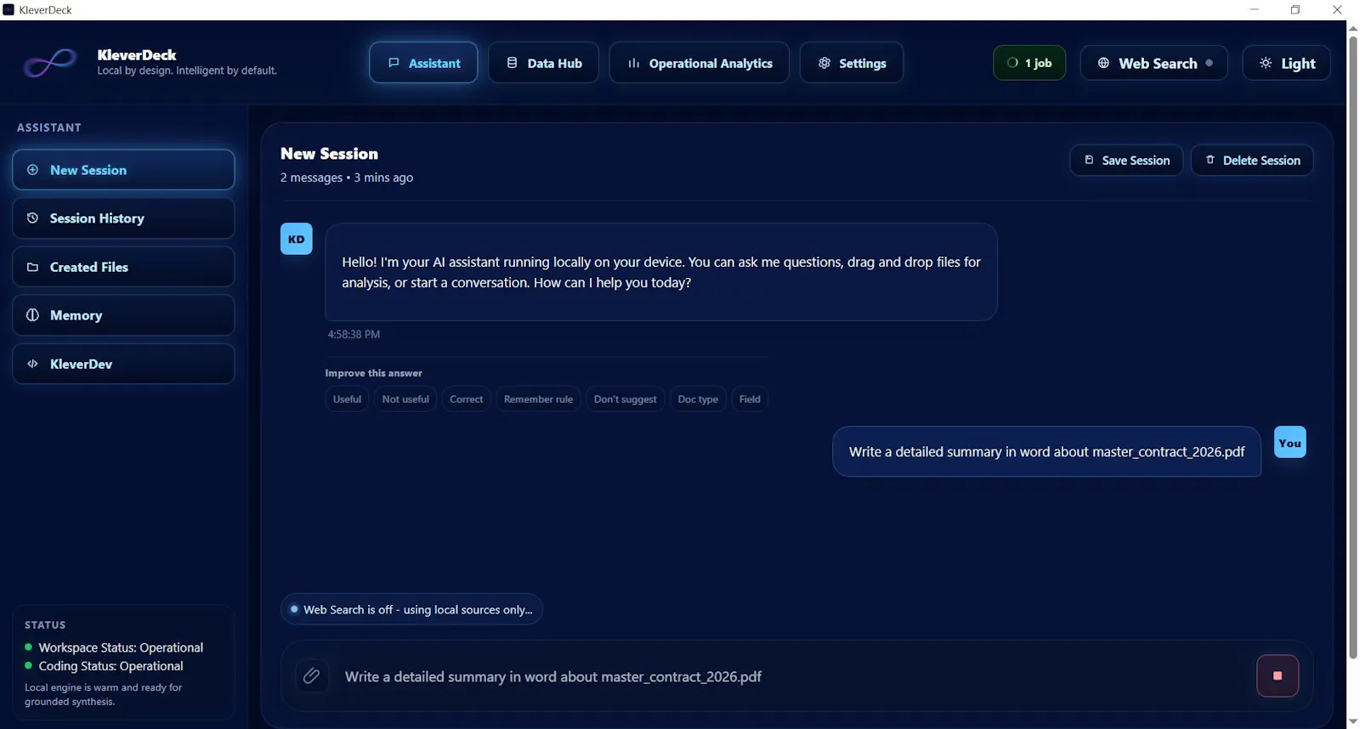Restore down the KleverDeck window
This screenshot has height=729, width=1360.
[1295, 10]
